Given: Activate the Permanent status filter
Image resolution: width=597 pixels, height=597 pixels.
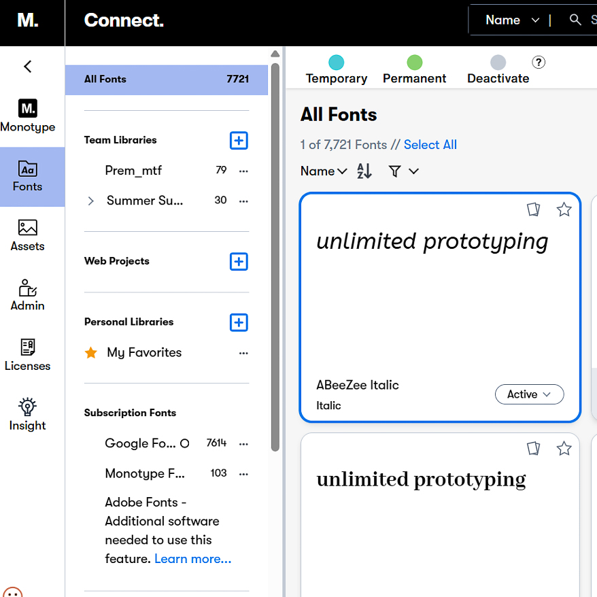Looking at the screenshot, I should [x=414, y=69].
